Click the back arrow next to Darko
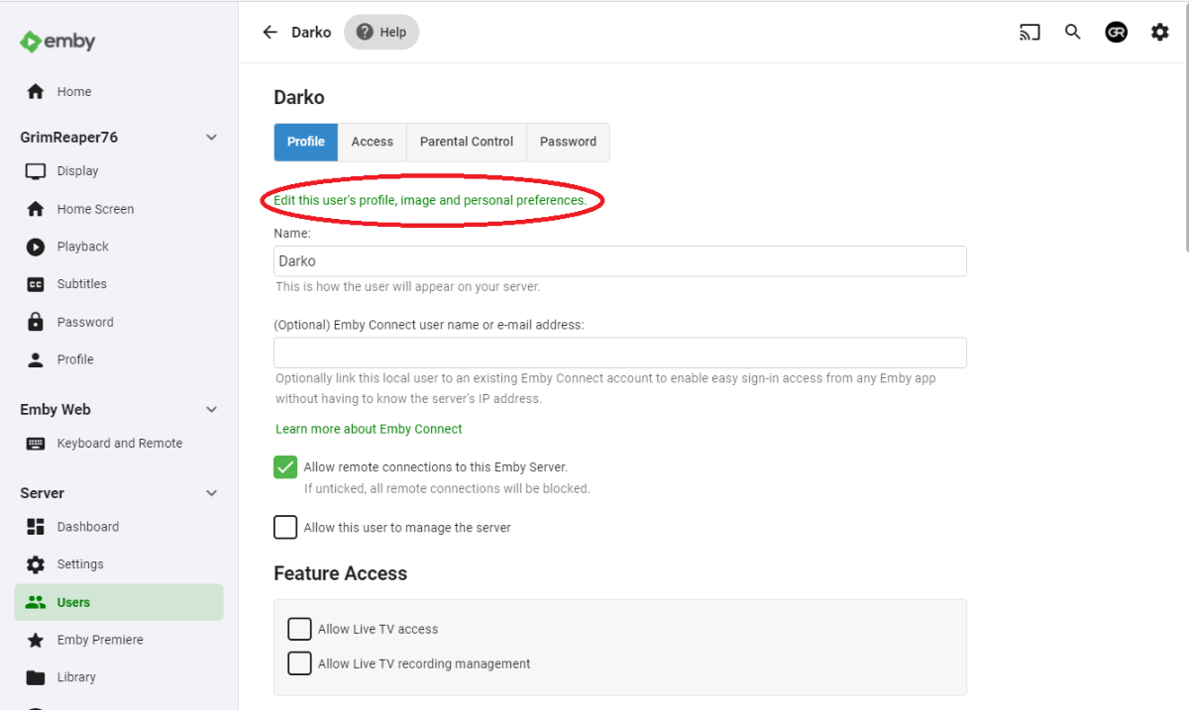Image resolution: width=1189 pixels, height=710 pixels. click(270, 32)
